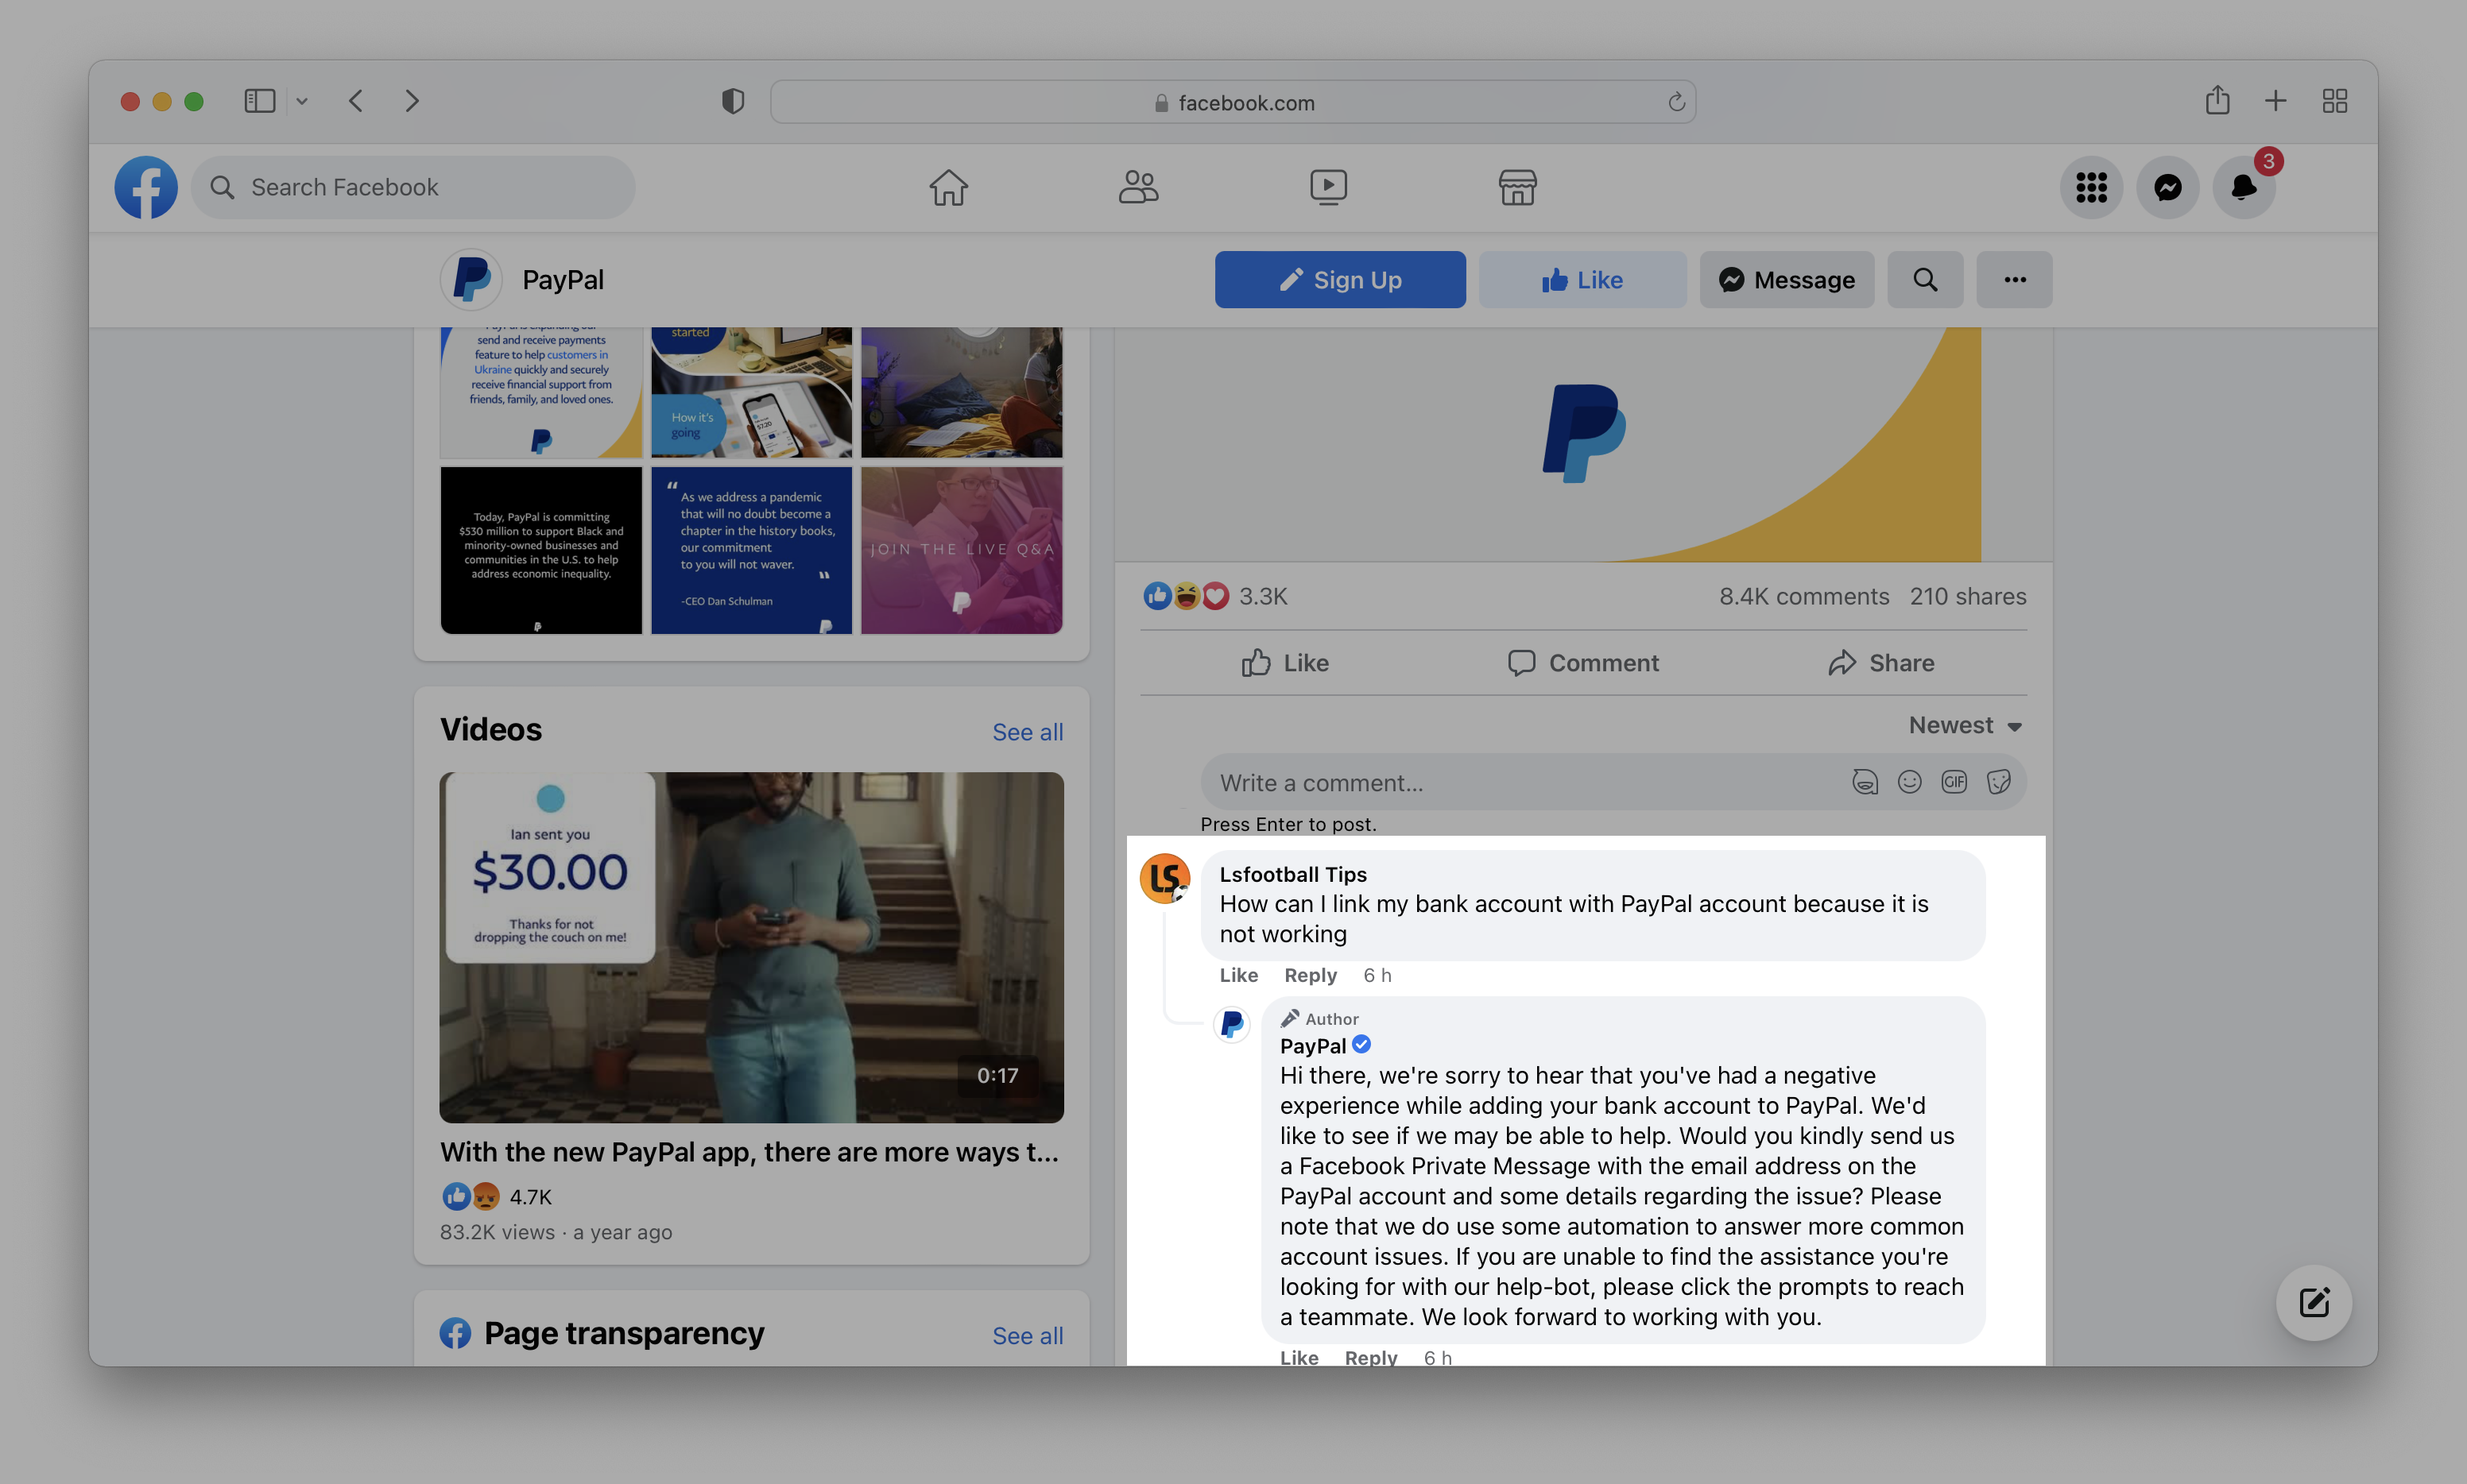Image resolution: width=2467 pixels, height=1484 pixels.
Task: Open the PayPal name on the reply
Action: 1312,1046
